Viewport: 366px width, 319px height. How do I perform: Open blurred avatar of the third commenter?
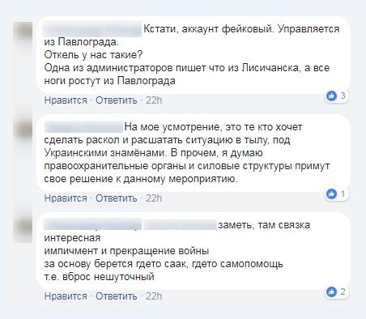pyautogui.click(x=23, y=230)
